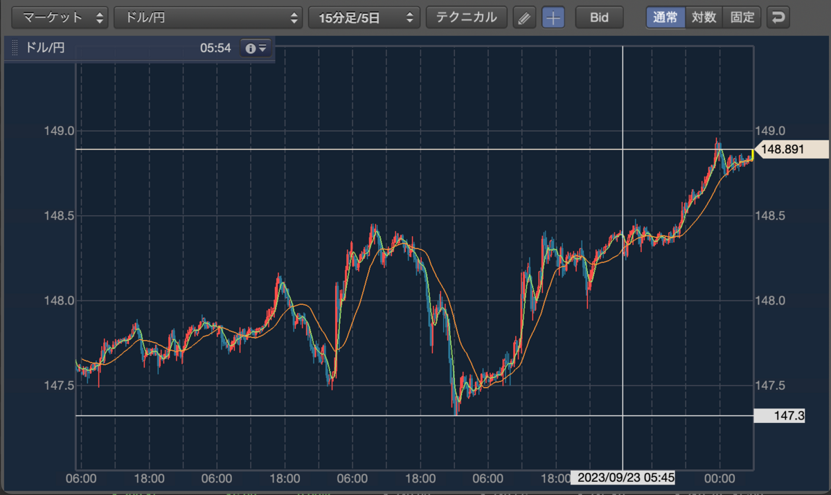Click the 2023/09/23 05:45 date label

tap(623, 478)
